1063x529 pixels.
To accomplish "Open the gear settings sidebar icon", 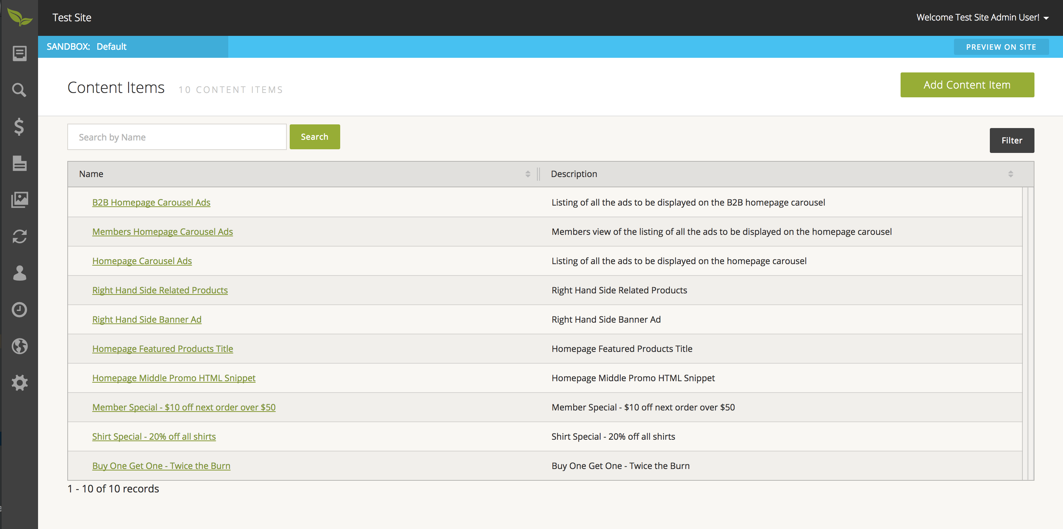I will [19, 383].
